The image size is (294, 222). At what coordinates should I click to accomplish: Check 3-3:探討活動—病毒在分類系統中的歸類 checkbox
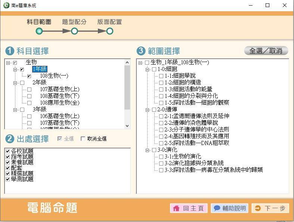(161, 170)
